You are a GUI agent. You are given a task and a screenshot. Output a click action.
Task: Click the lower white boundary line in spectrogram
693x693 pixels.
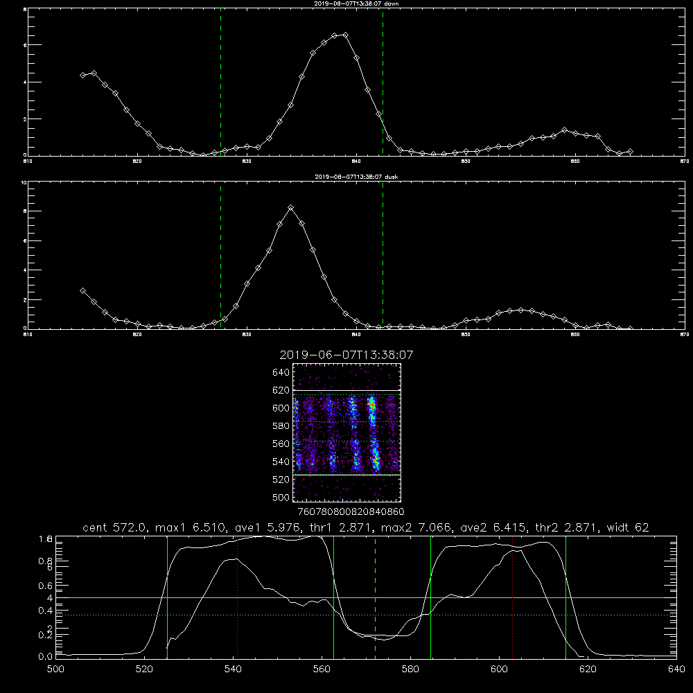346,475
